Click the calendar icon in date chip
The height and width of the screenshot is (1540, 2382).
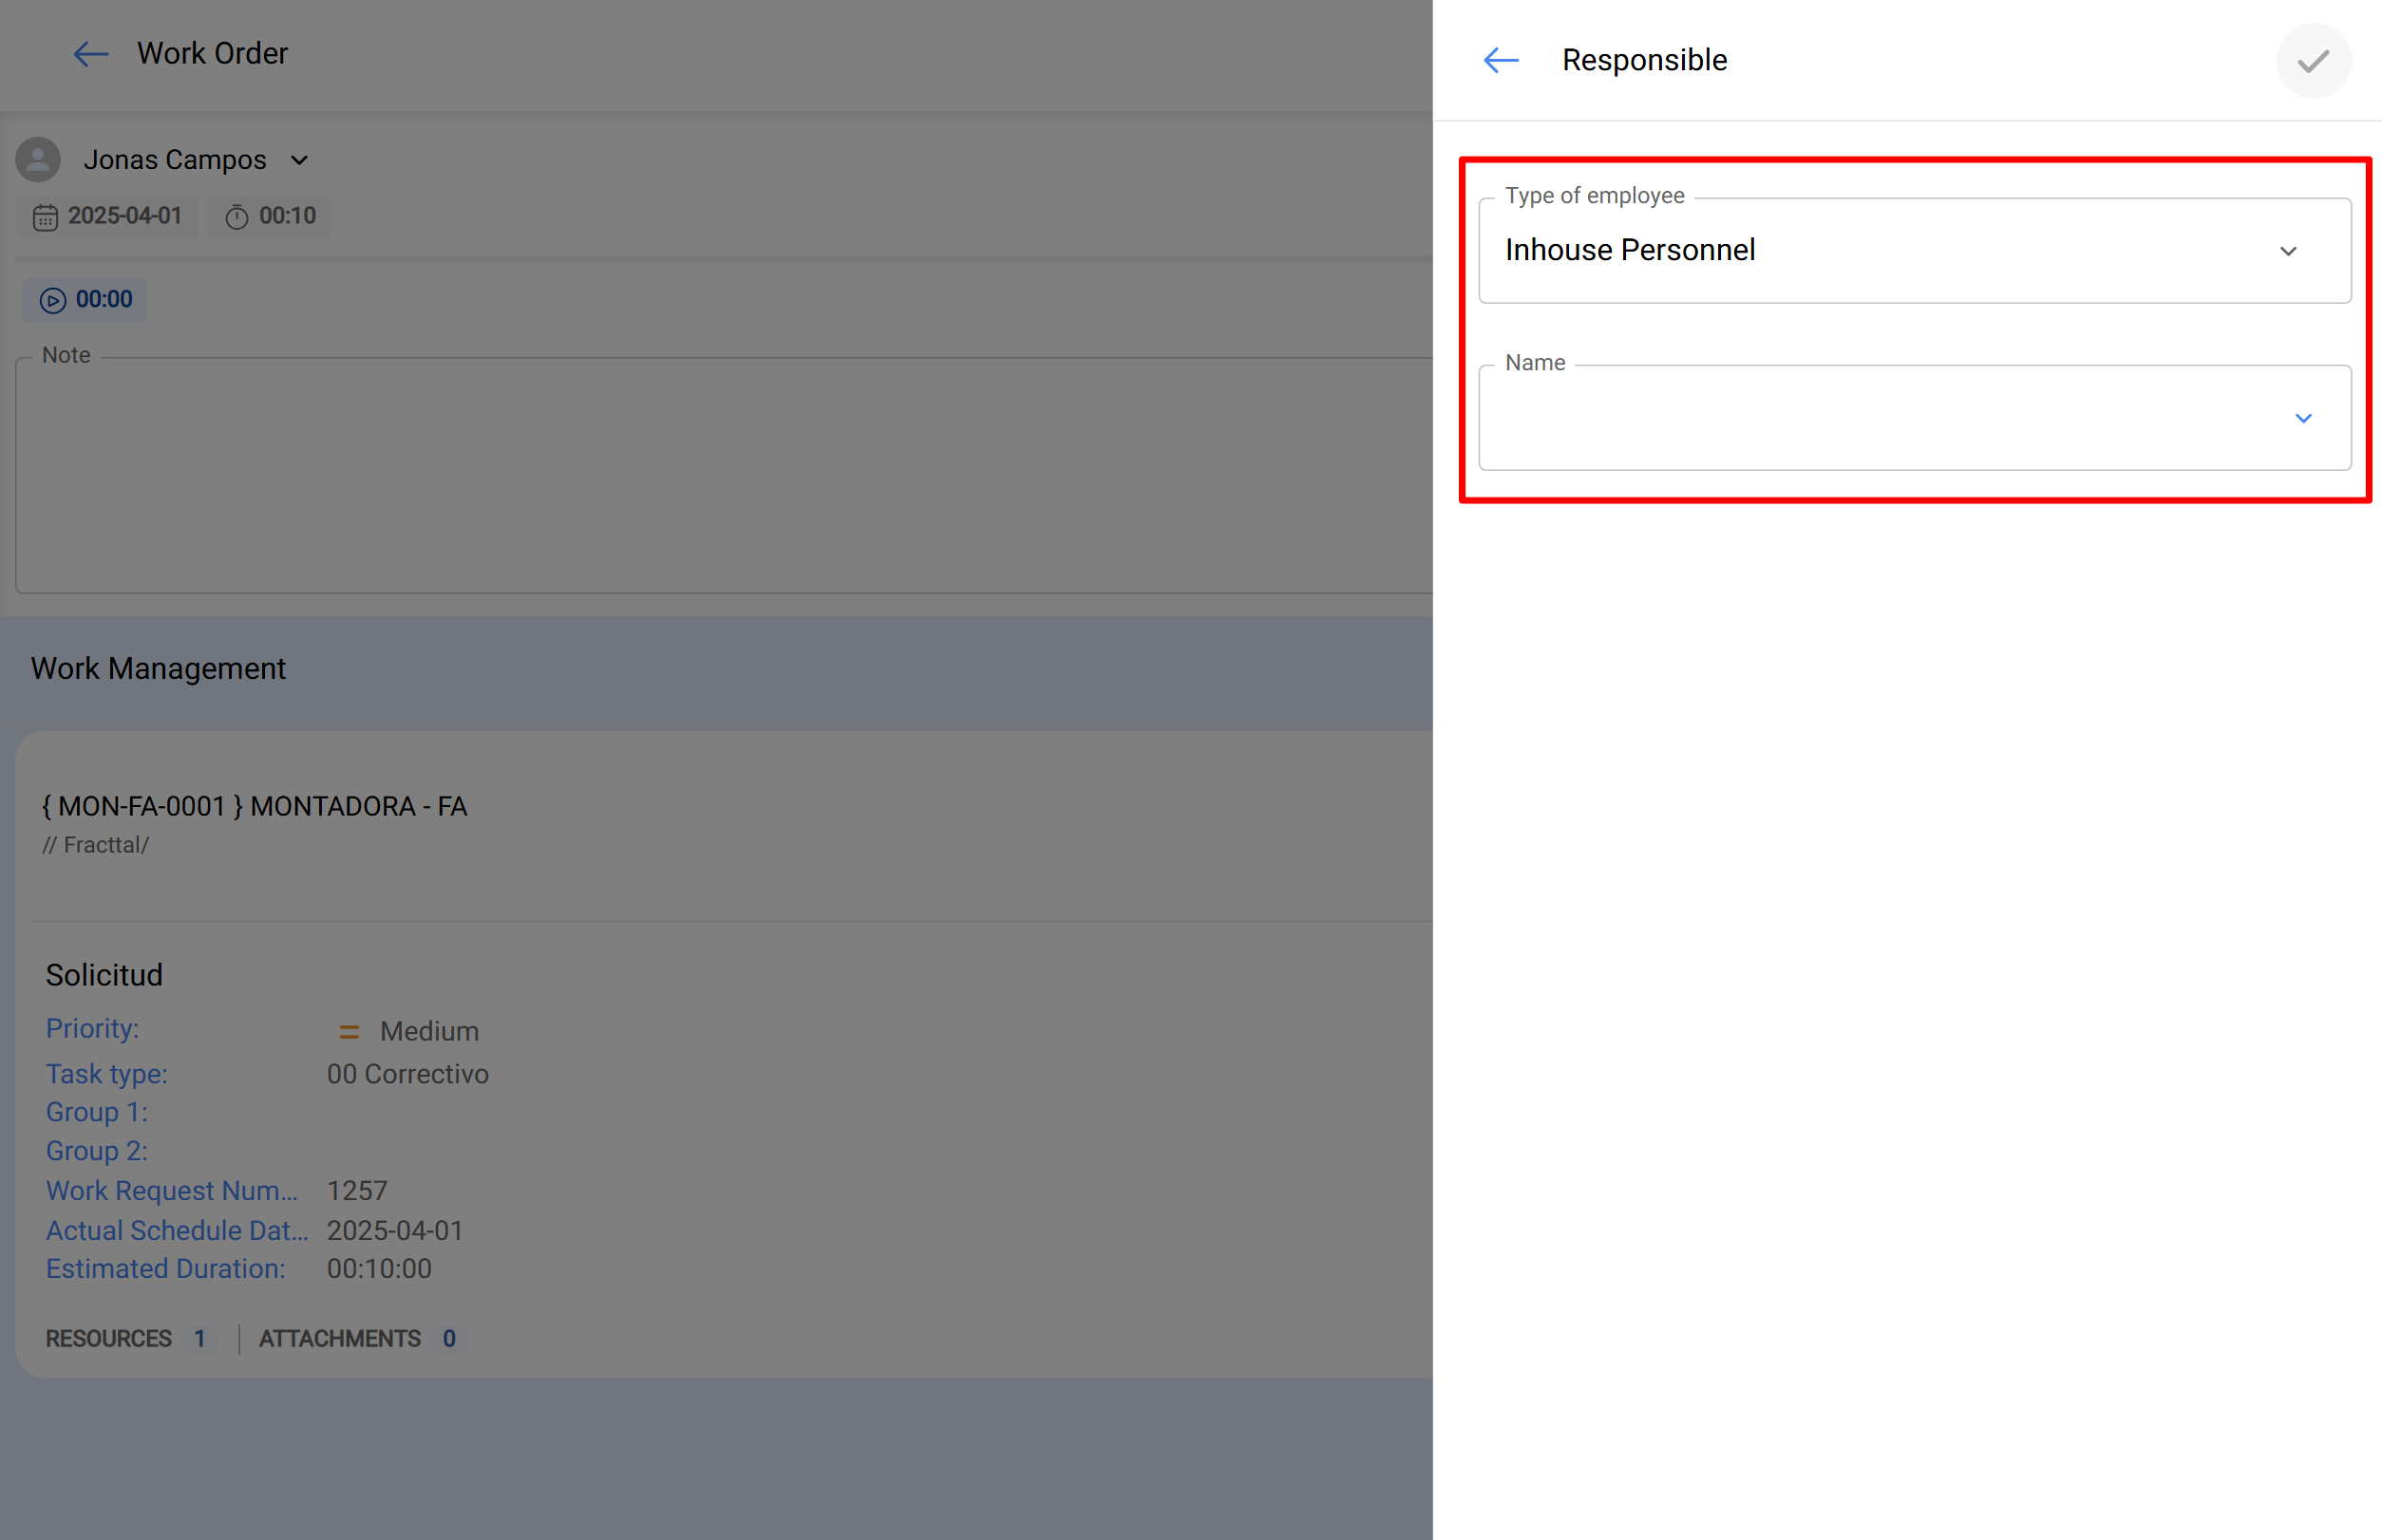tap(45, 217)
